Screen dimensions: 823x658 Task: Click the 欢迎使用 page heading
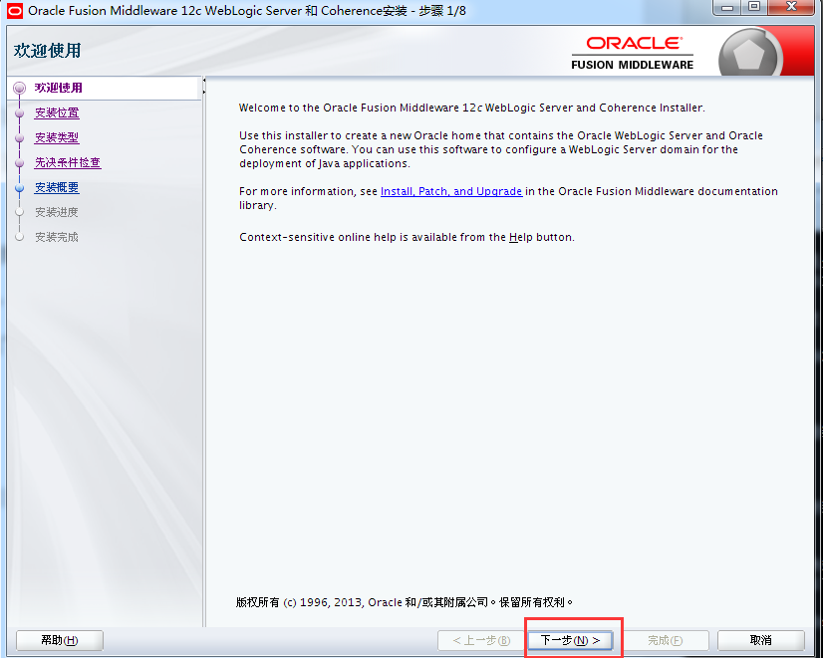click(47, 51)
